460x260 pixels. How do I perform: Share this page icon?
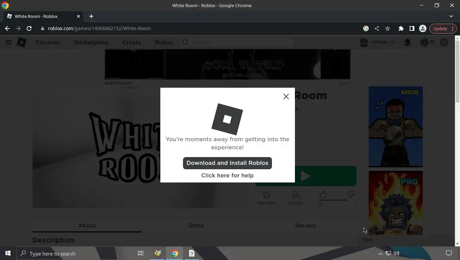(377, 28)
